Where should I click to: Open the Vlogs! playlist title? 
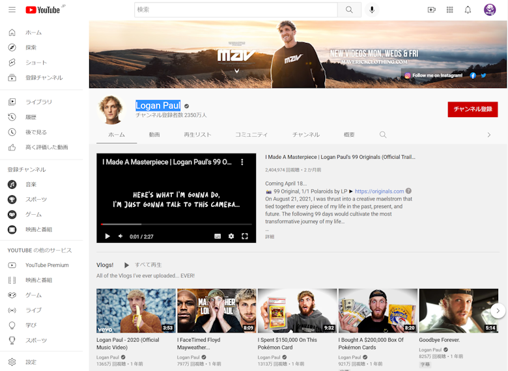[x=105, y=265]
